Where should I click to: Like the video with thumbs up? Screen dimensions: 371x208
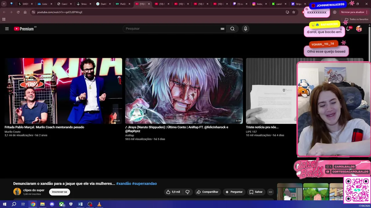click(173, 192)
